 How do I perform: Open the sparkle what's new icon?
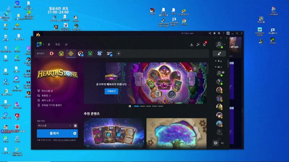point(198,45)
